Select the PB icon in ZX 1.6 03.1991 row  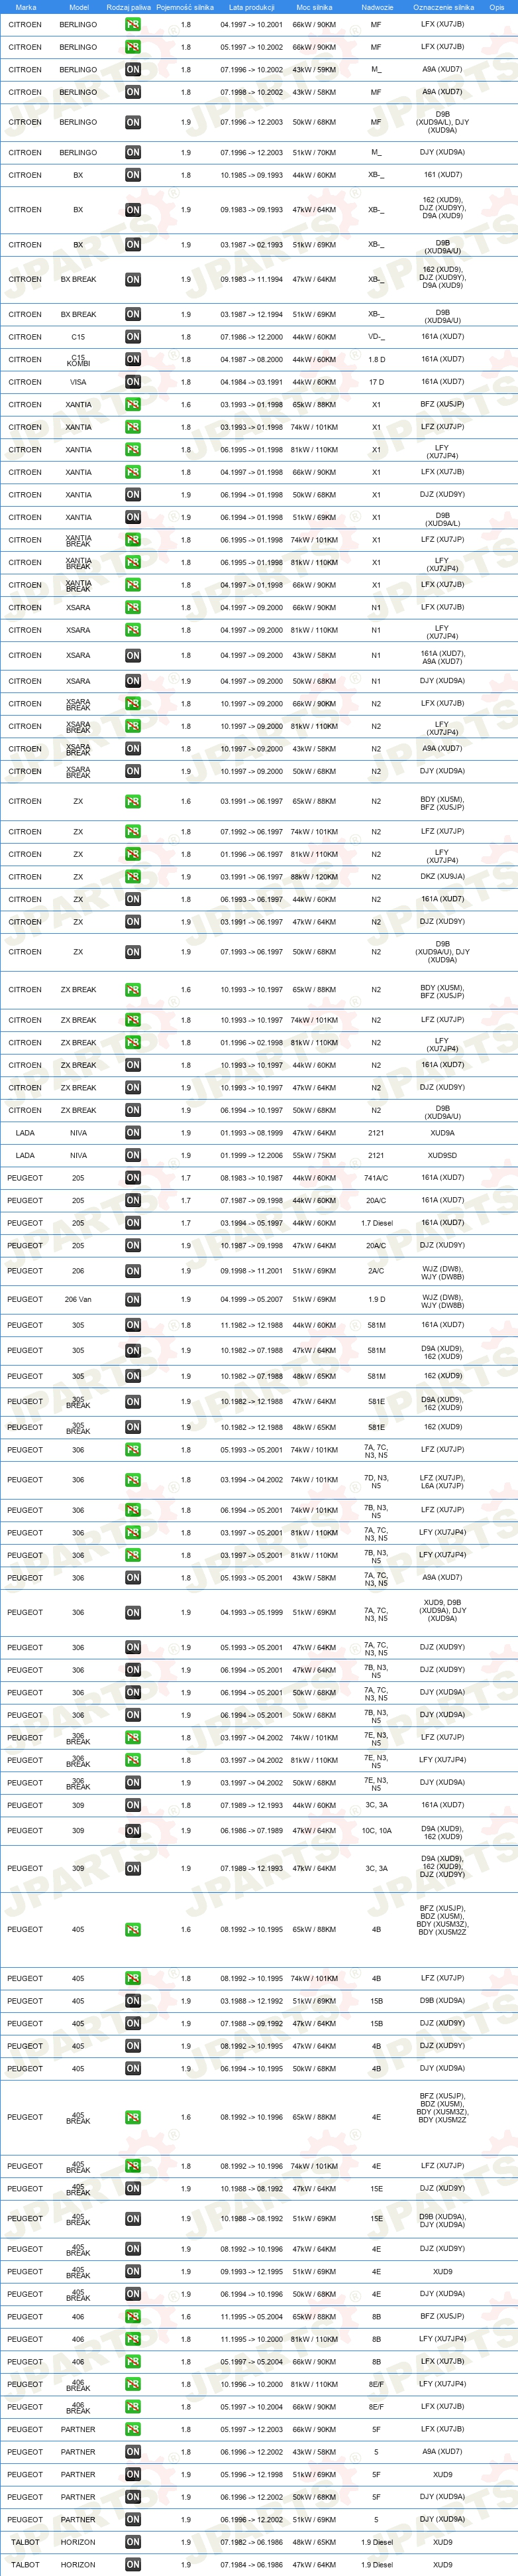[132, 802]
